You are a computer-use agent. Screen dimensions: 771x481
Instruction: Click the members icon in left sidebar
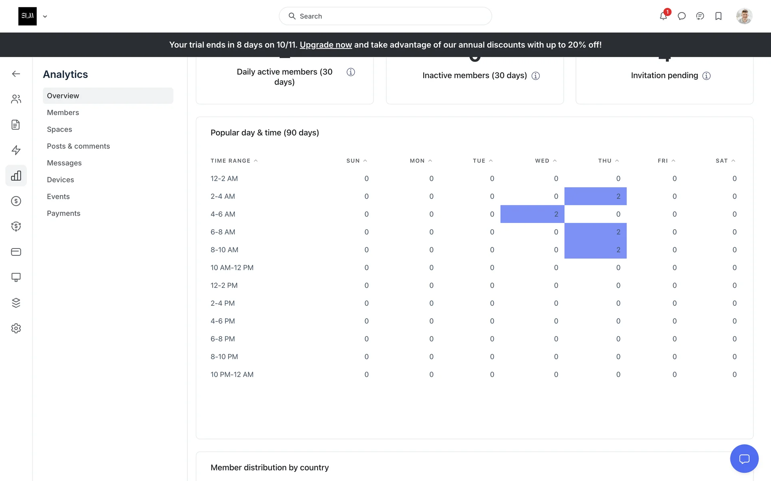tap(16, 99)
